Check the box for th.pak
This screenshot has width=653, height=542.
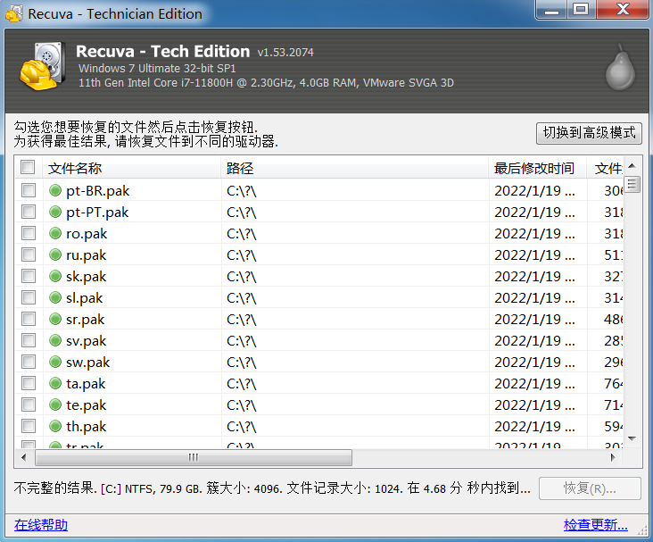[29, 426]
